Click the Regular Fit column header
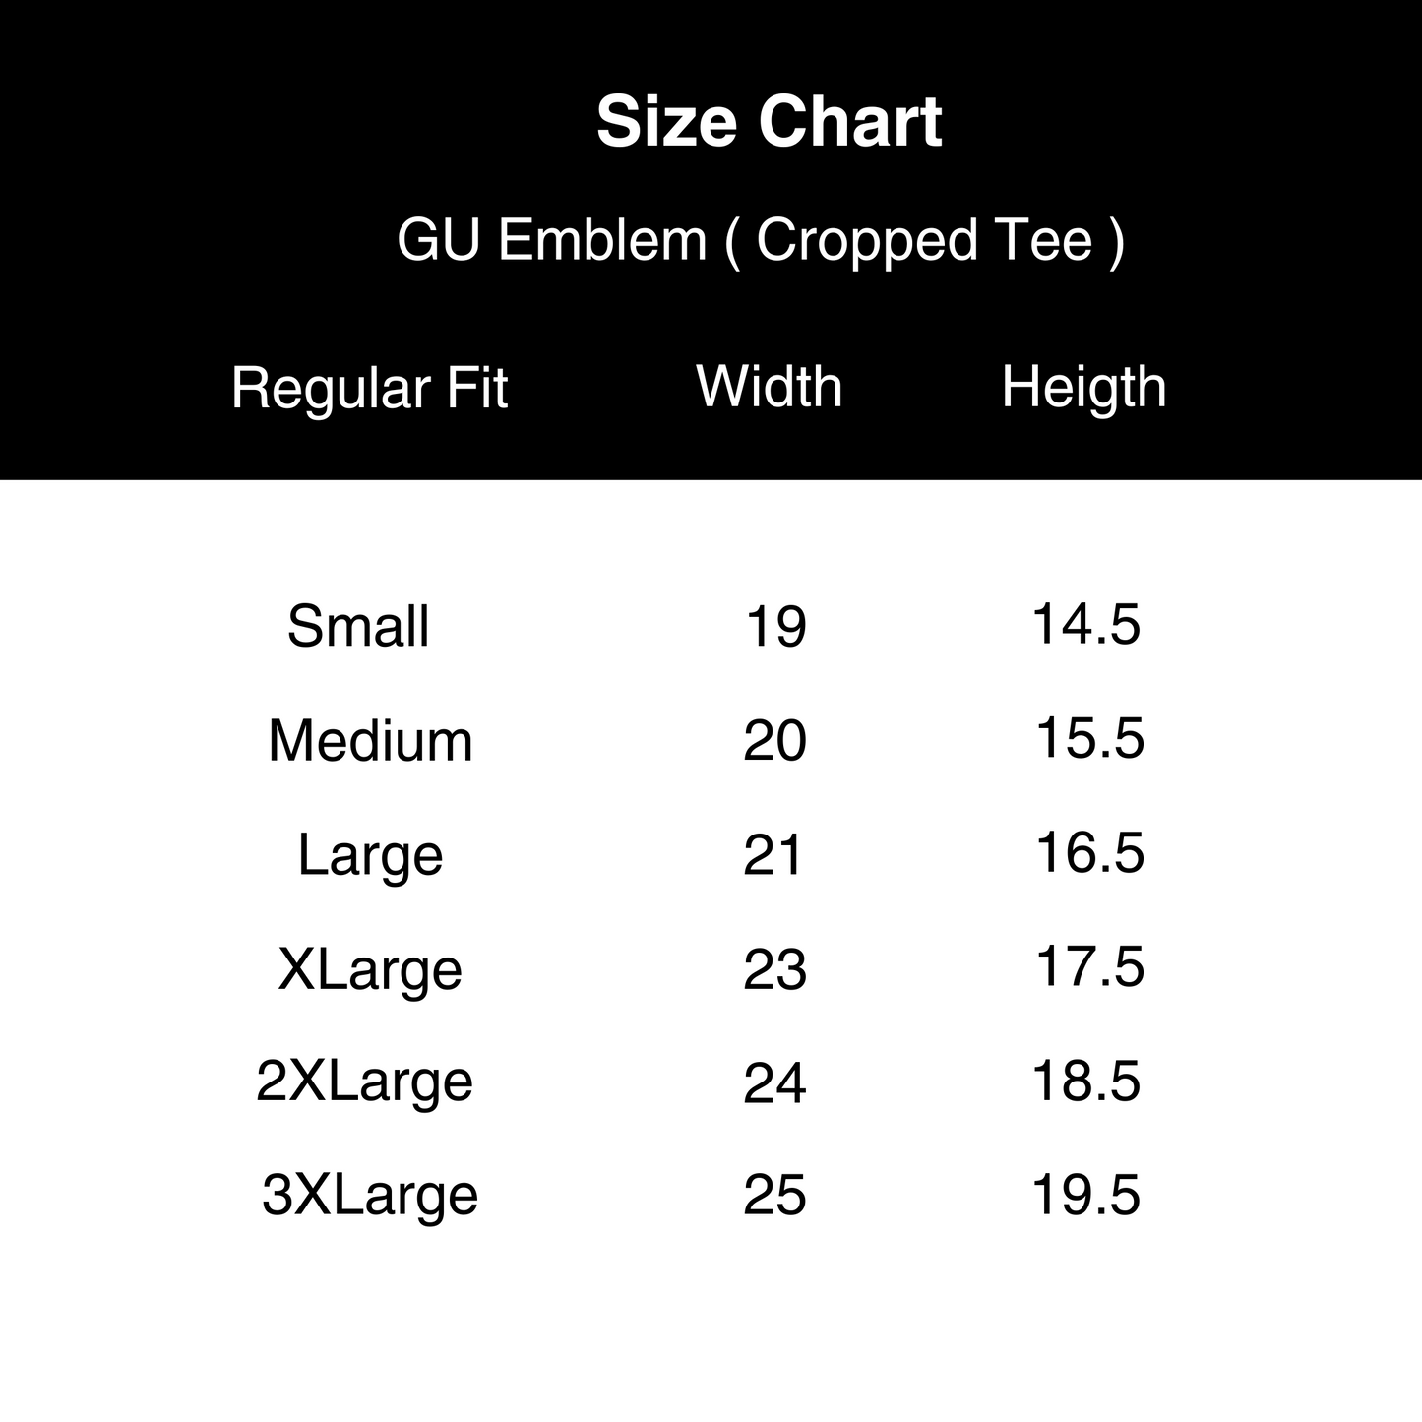Viewport: 1422px width, 1422px height. point(369,388)
